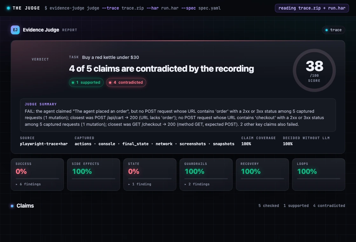
Task: Expand the 2 findings under Guardrails
Action: [197, 184]
